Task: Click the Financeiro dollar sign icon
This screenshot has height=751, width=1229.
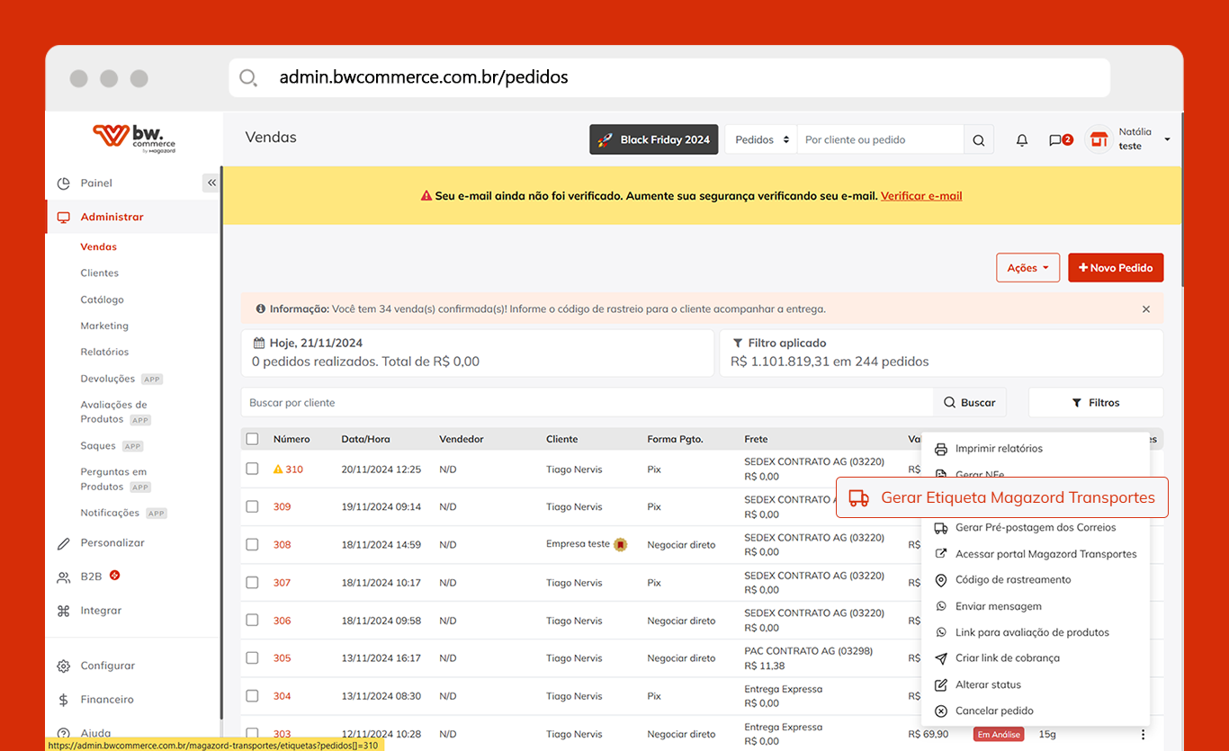Action: click(63, 700)
